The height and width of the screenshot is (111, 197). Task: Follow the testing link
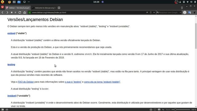11,64
